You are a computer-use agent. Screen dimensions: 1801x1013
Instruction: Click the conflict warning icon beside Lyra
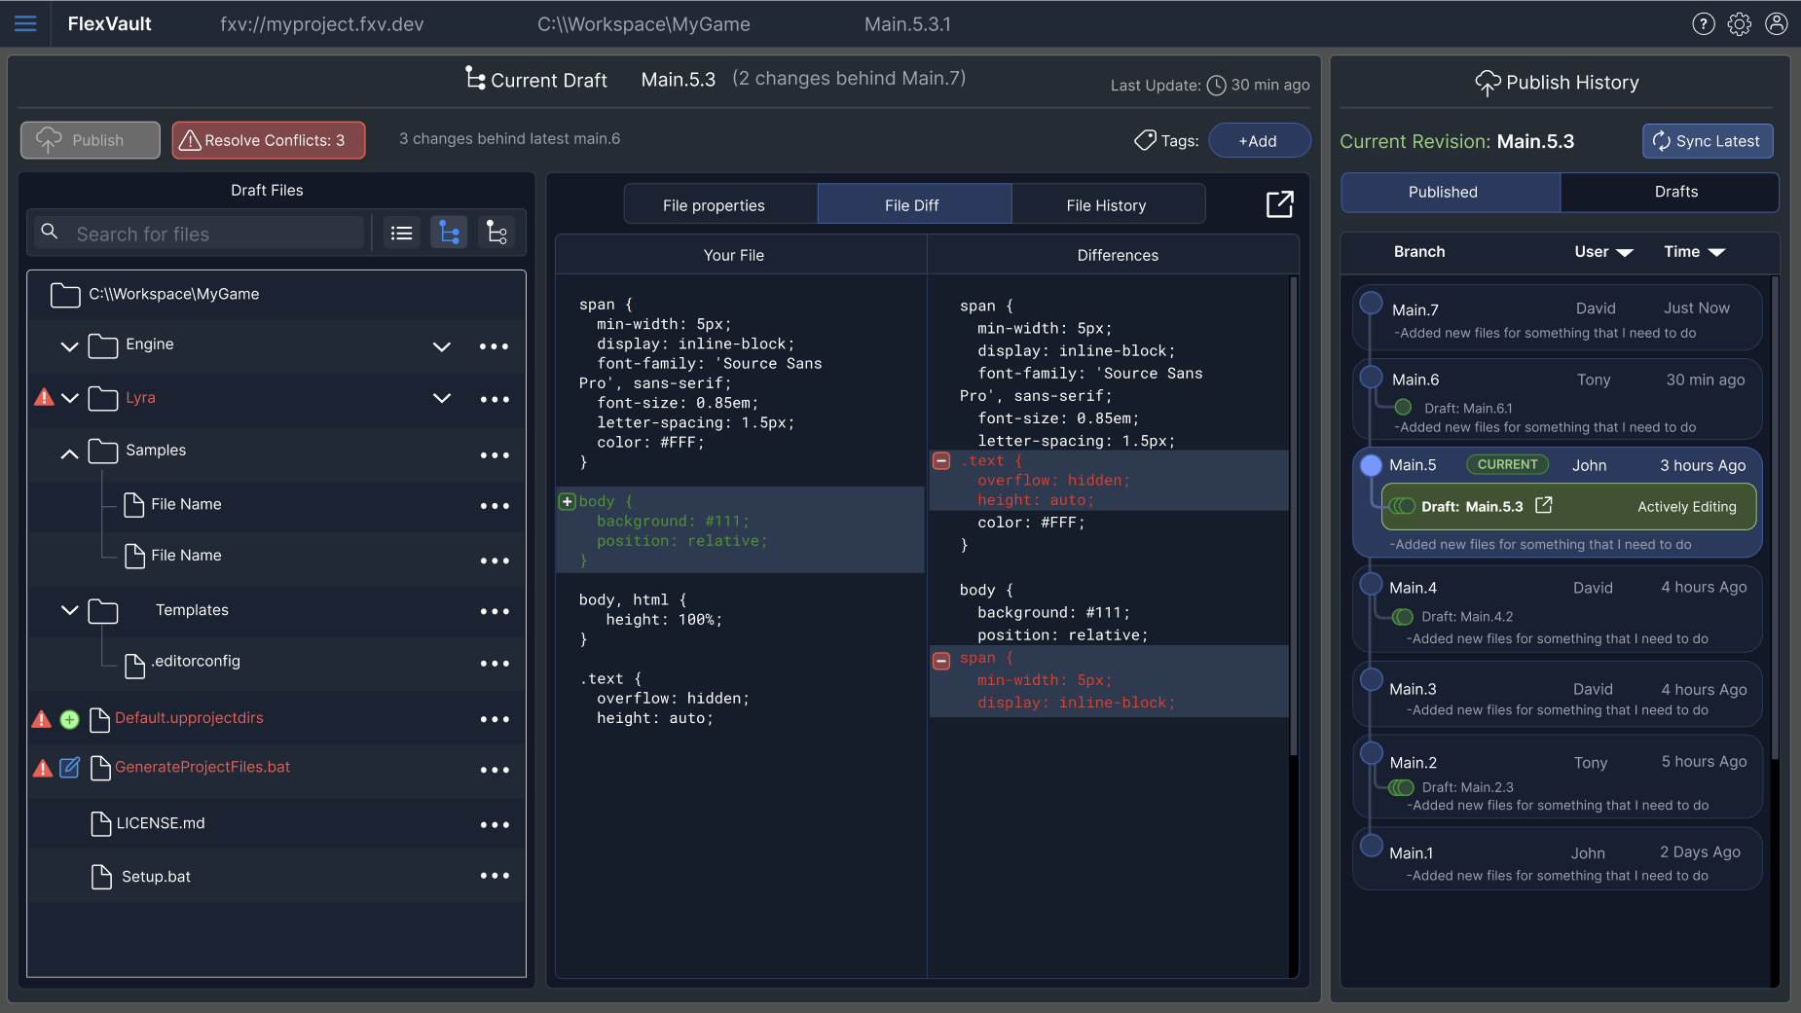coord(44,397)
